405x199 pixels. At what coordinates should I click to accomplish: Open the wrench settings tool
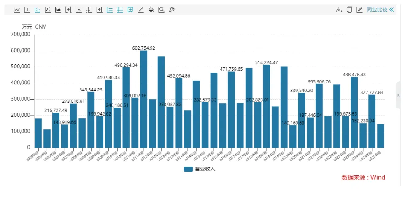click(172, 10)
